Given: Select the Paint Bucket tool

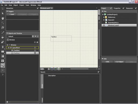Looking at the screenshot, I should click(3, 37).
